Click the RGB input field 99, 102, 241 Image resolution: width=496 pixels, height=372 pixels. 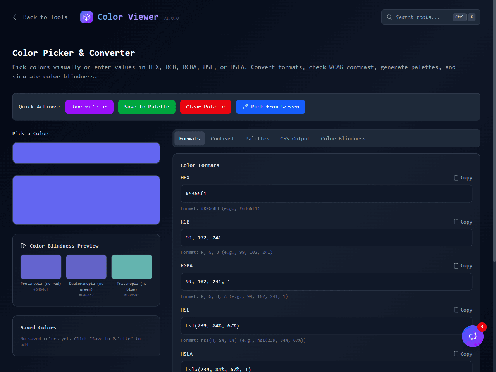[326, 238]
